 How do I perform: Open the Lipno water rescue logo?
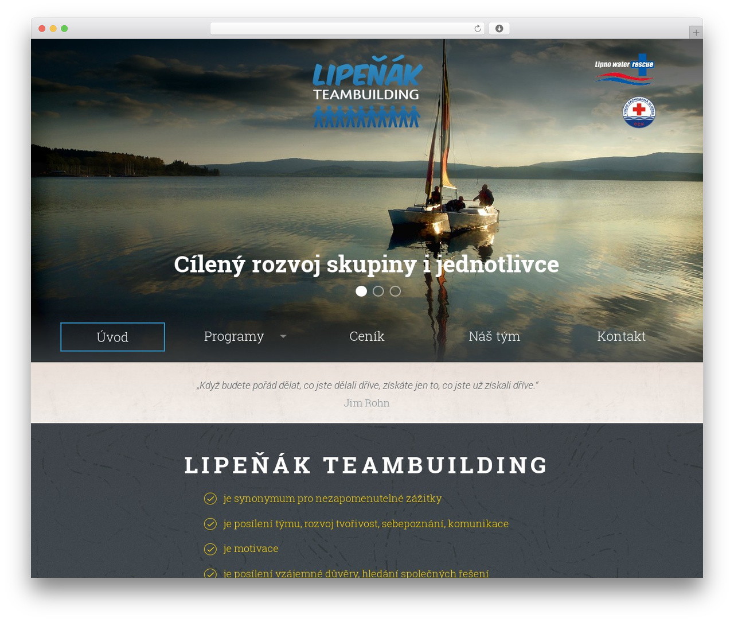click(624, 69)
